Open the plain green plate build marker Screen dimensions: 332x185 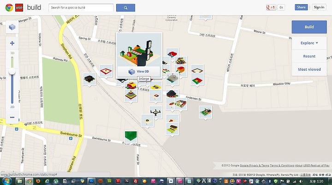131,137
